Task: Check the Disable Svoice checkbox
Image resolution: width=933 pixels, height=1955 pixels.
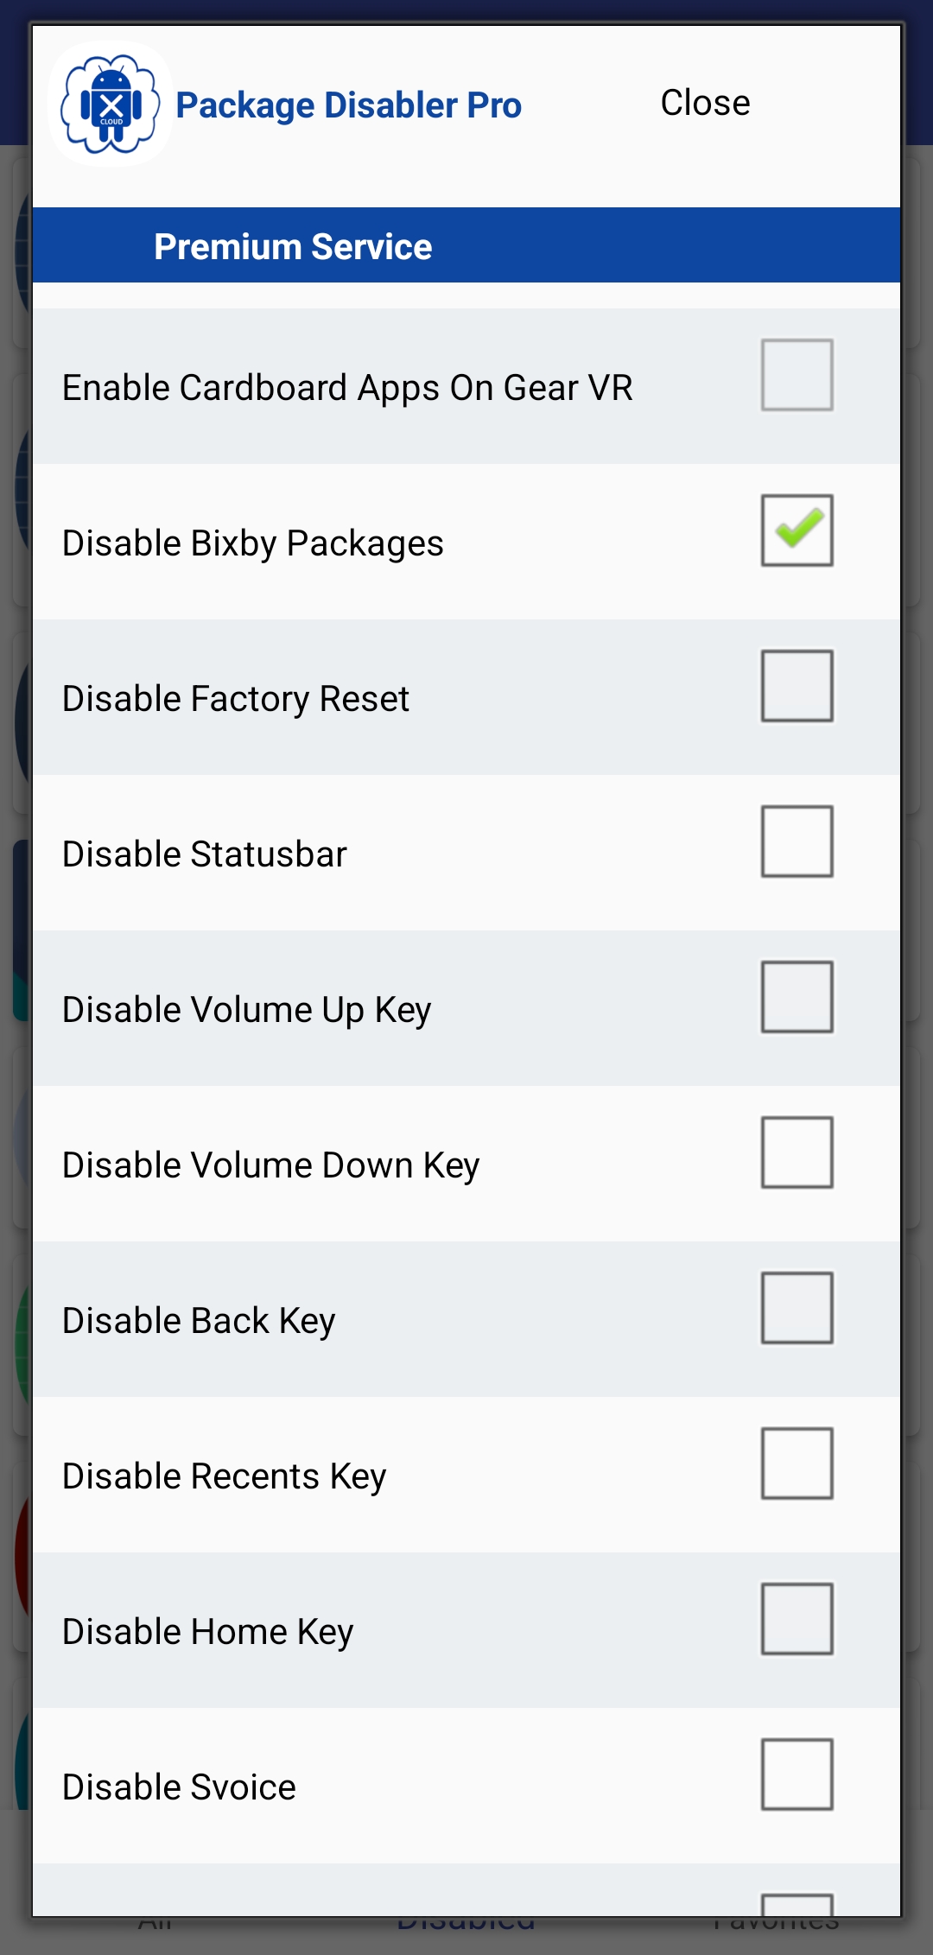Action: 797,1774
